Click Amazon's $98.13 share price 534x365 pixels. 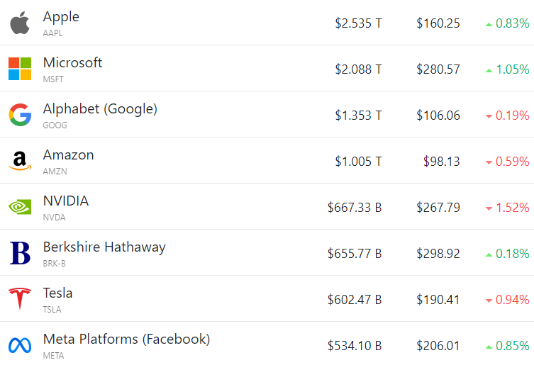[x=441, y=162]
